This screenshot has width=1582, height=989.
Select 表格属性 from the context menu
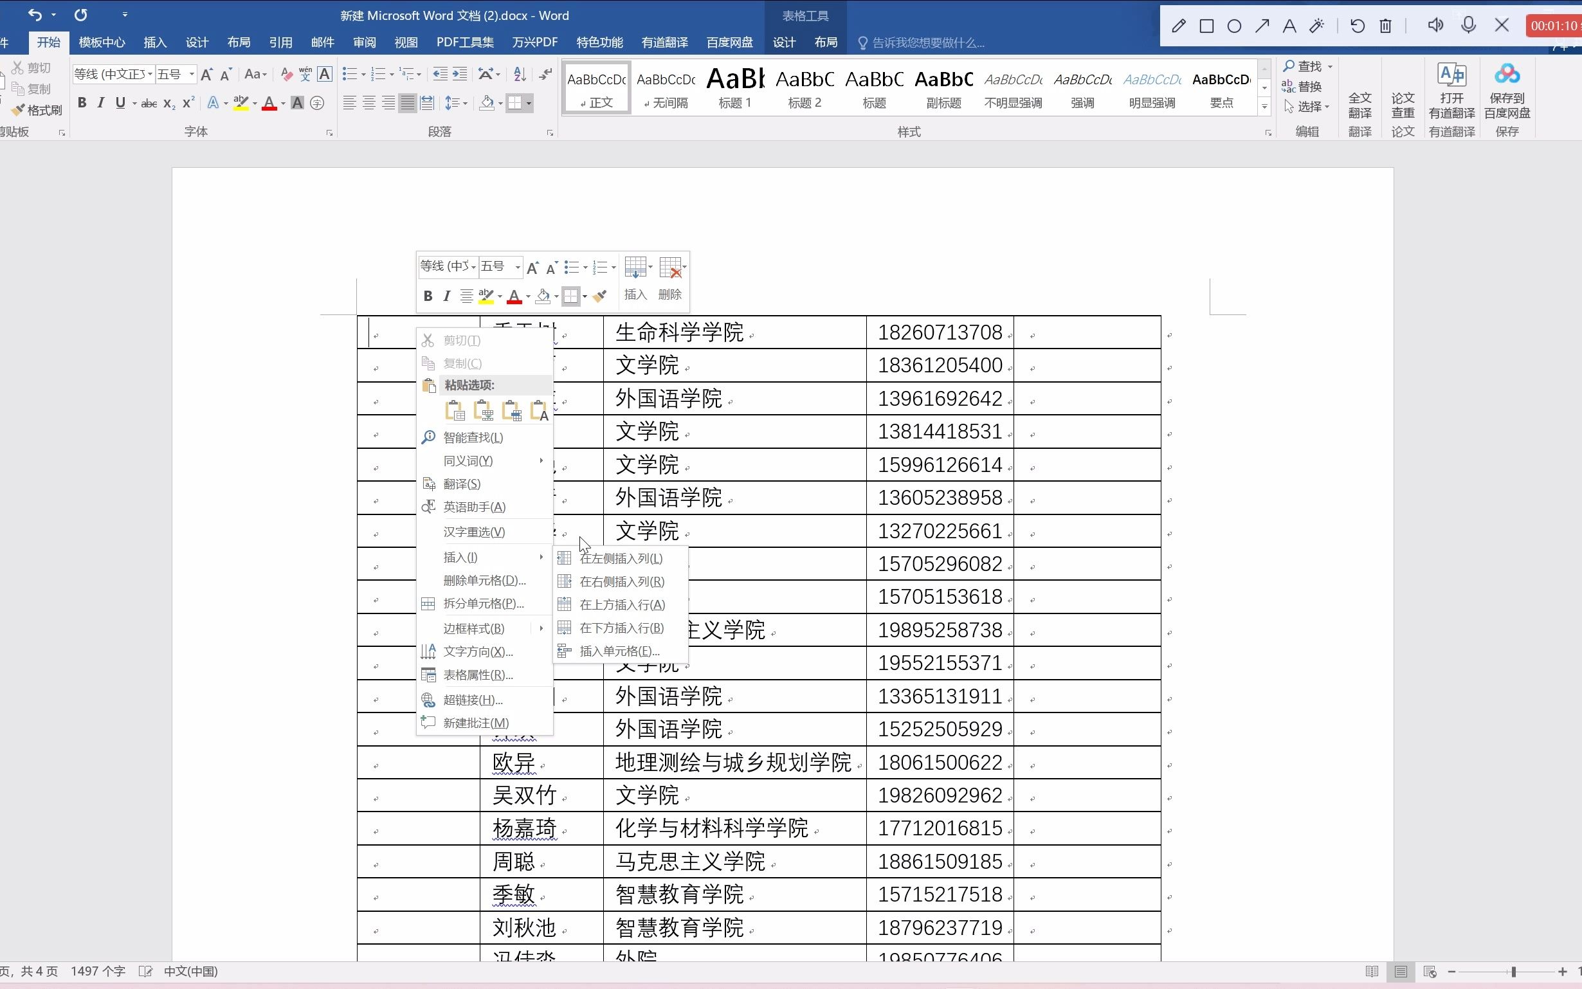tap(476, 675)
